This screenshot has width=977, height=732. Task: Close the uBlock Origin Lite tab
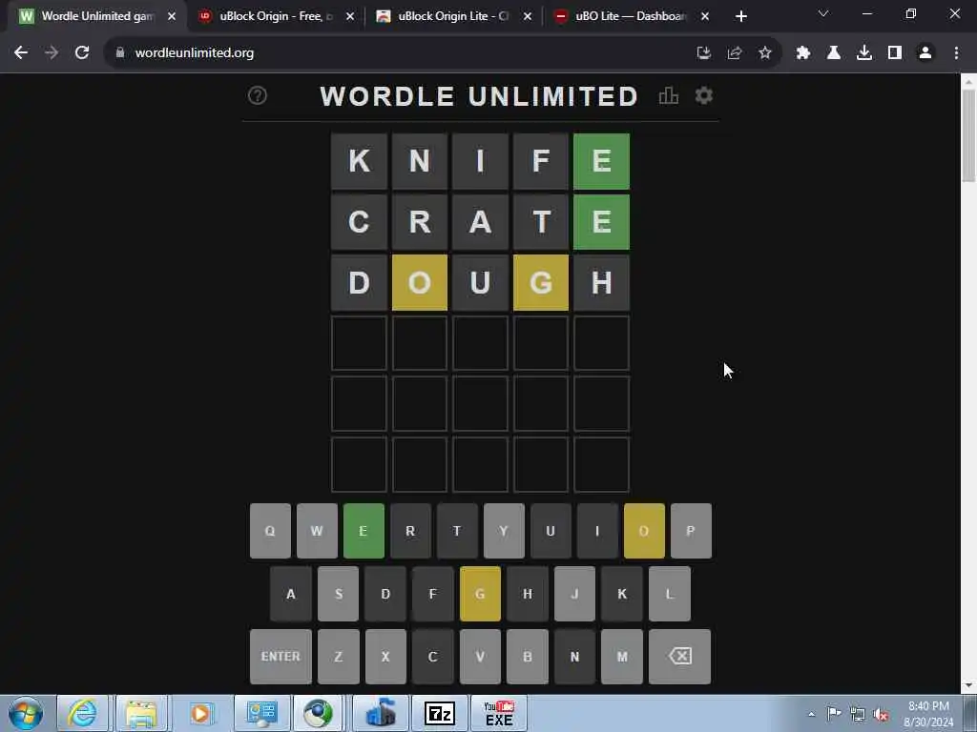(x=528, y=16)
